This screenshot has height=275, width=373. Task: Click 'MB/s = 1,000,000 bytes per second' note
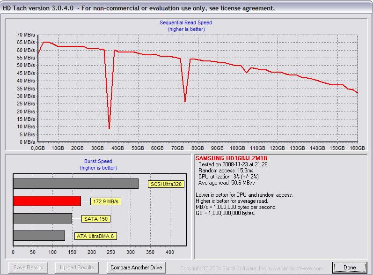pos(236,207)
